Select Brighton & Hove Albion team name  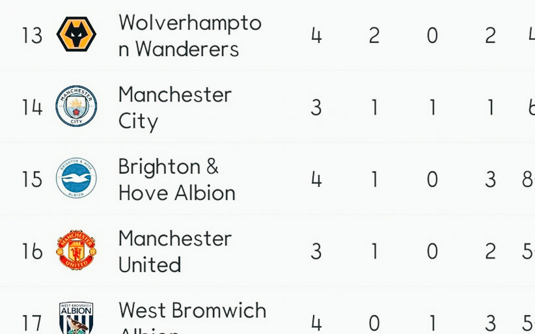tap(176, 180)
